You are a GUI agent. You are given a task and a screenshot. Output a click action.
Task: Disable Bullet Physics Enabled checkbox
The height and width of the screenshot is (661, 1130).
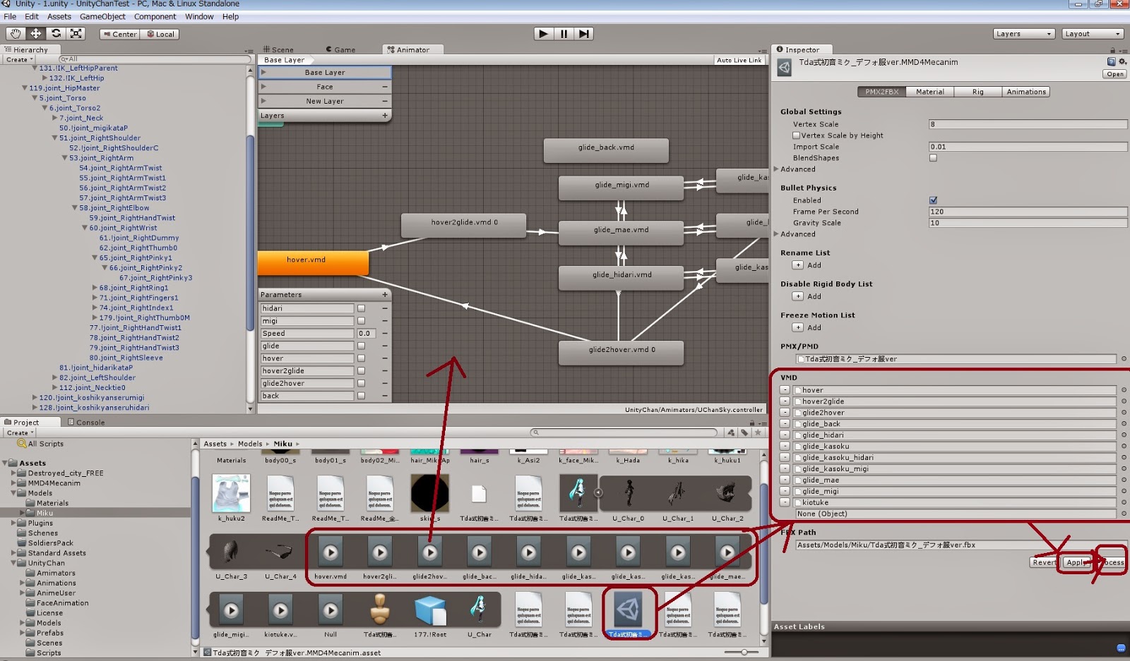[933, 200]
